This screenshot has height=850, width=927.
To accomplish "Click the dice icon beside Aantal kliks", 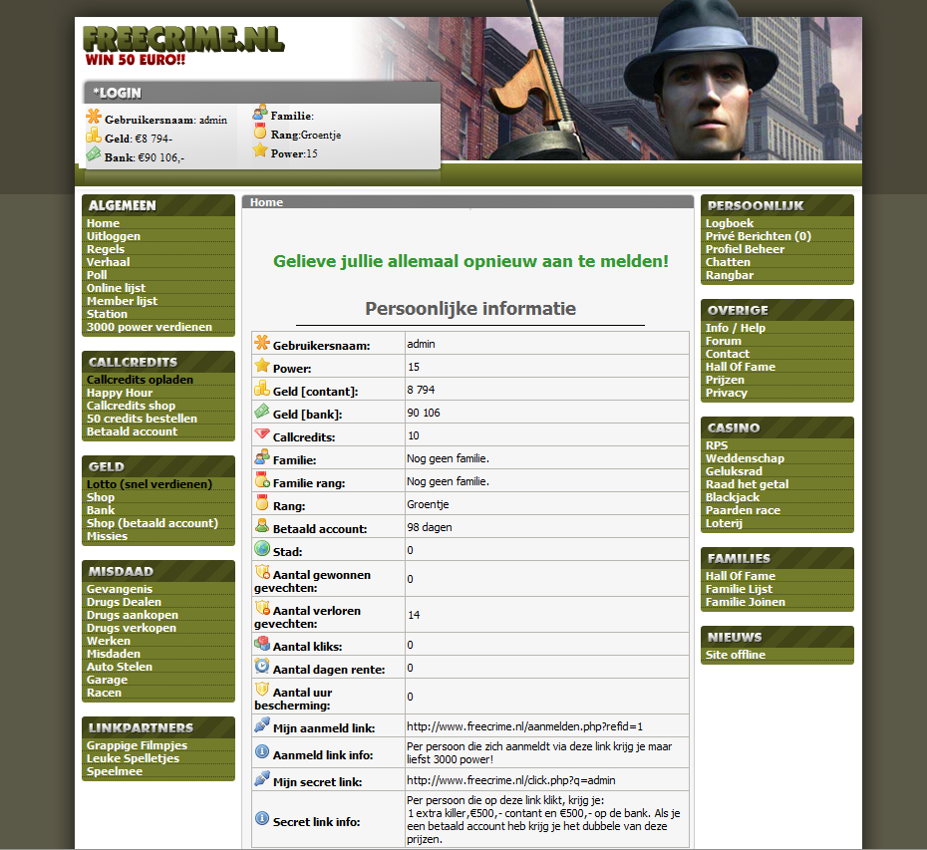I will pyautogui.click(x=262, y=645).
